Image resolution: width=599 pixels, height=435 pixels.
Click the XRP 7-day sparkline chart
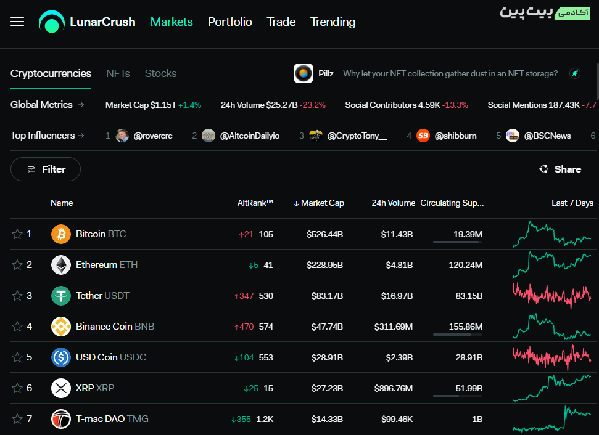click(x=552, y=388)
